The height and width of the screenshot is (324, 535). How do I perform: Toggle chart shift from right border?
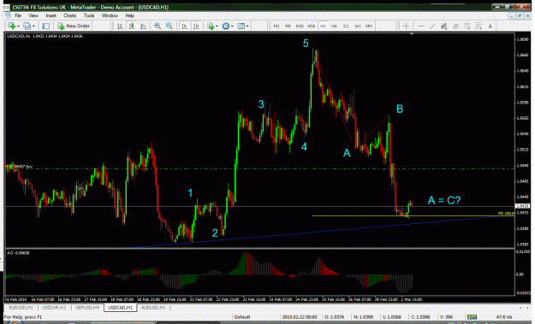coord(196,26)
